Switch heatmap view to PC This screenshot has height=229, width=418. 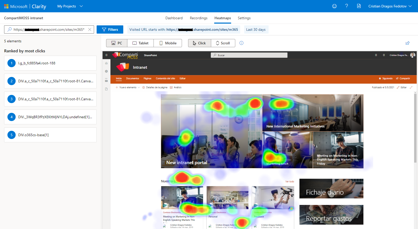(x=117, y=43)
